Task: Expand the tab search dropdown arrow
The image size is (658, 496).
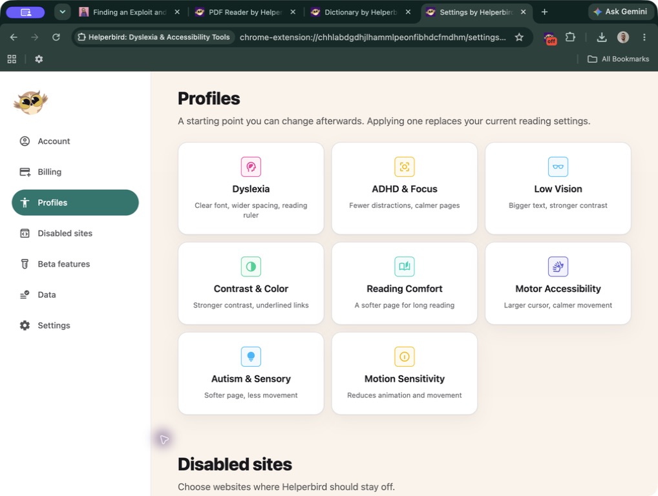Action: tap(62, 12)
